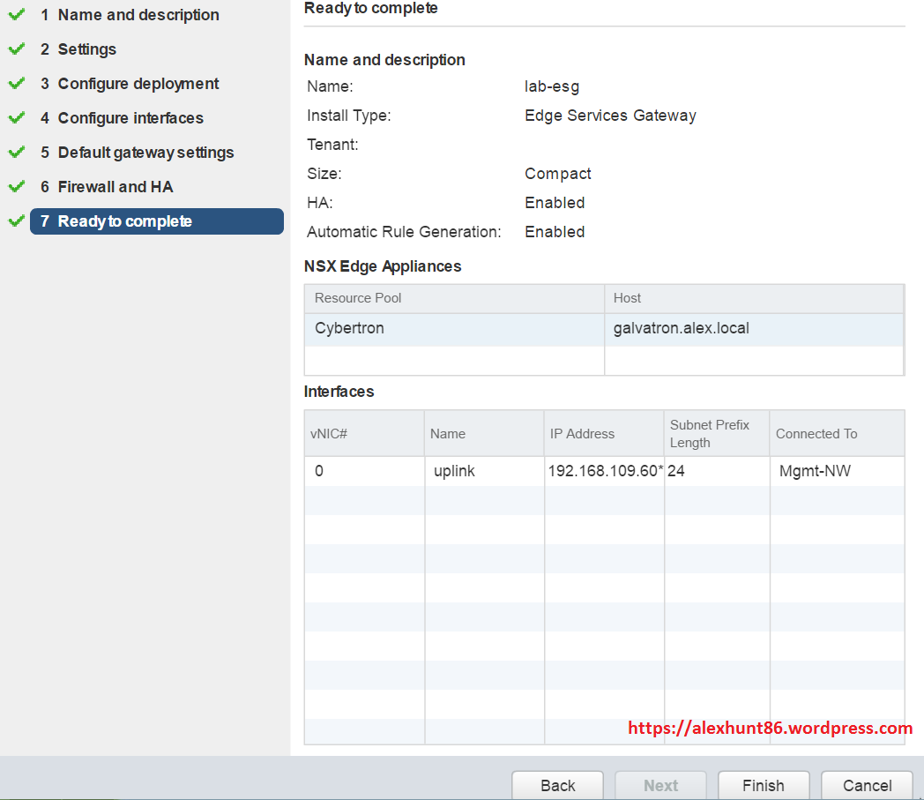Click green checkmark beside Firewall and HA
The height and width of the screenshot is (800, 924).
(x=16, y=187)
